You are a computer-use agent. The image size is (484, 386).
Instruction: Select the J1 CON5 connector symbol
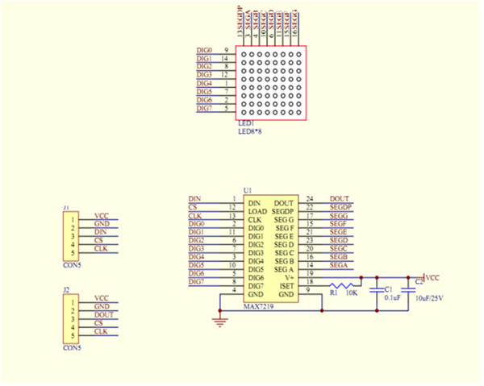coord(71,236)
